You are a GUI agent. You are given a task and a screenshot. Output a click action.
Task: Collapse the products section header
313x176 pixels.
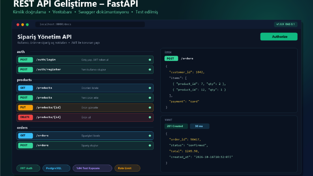24,80
